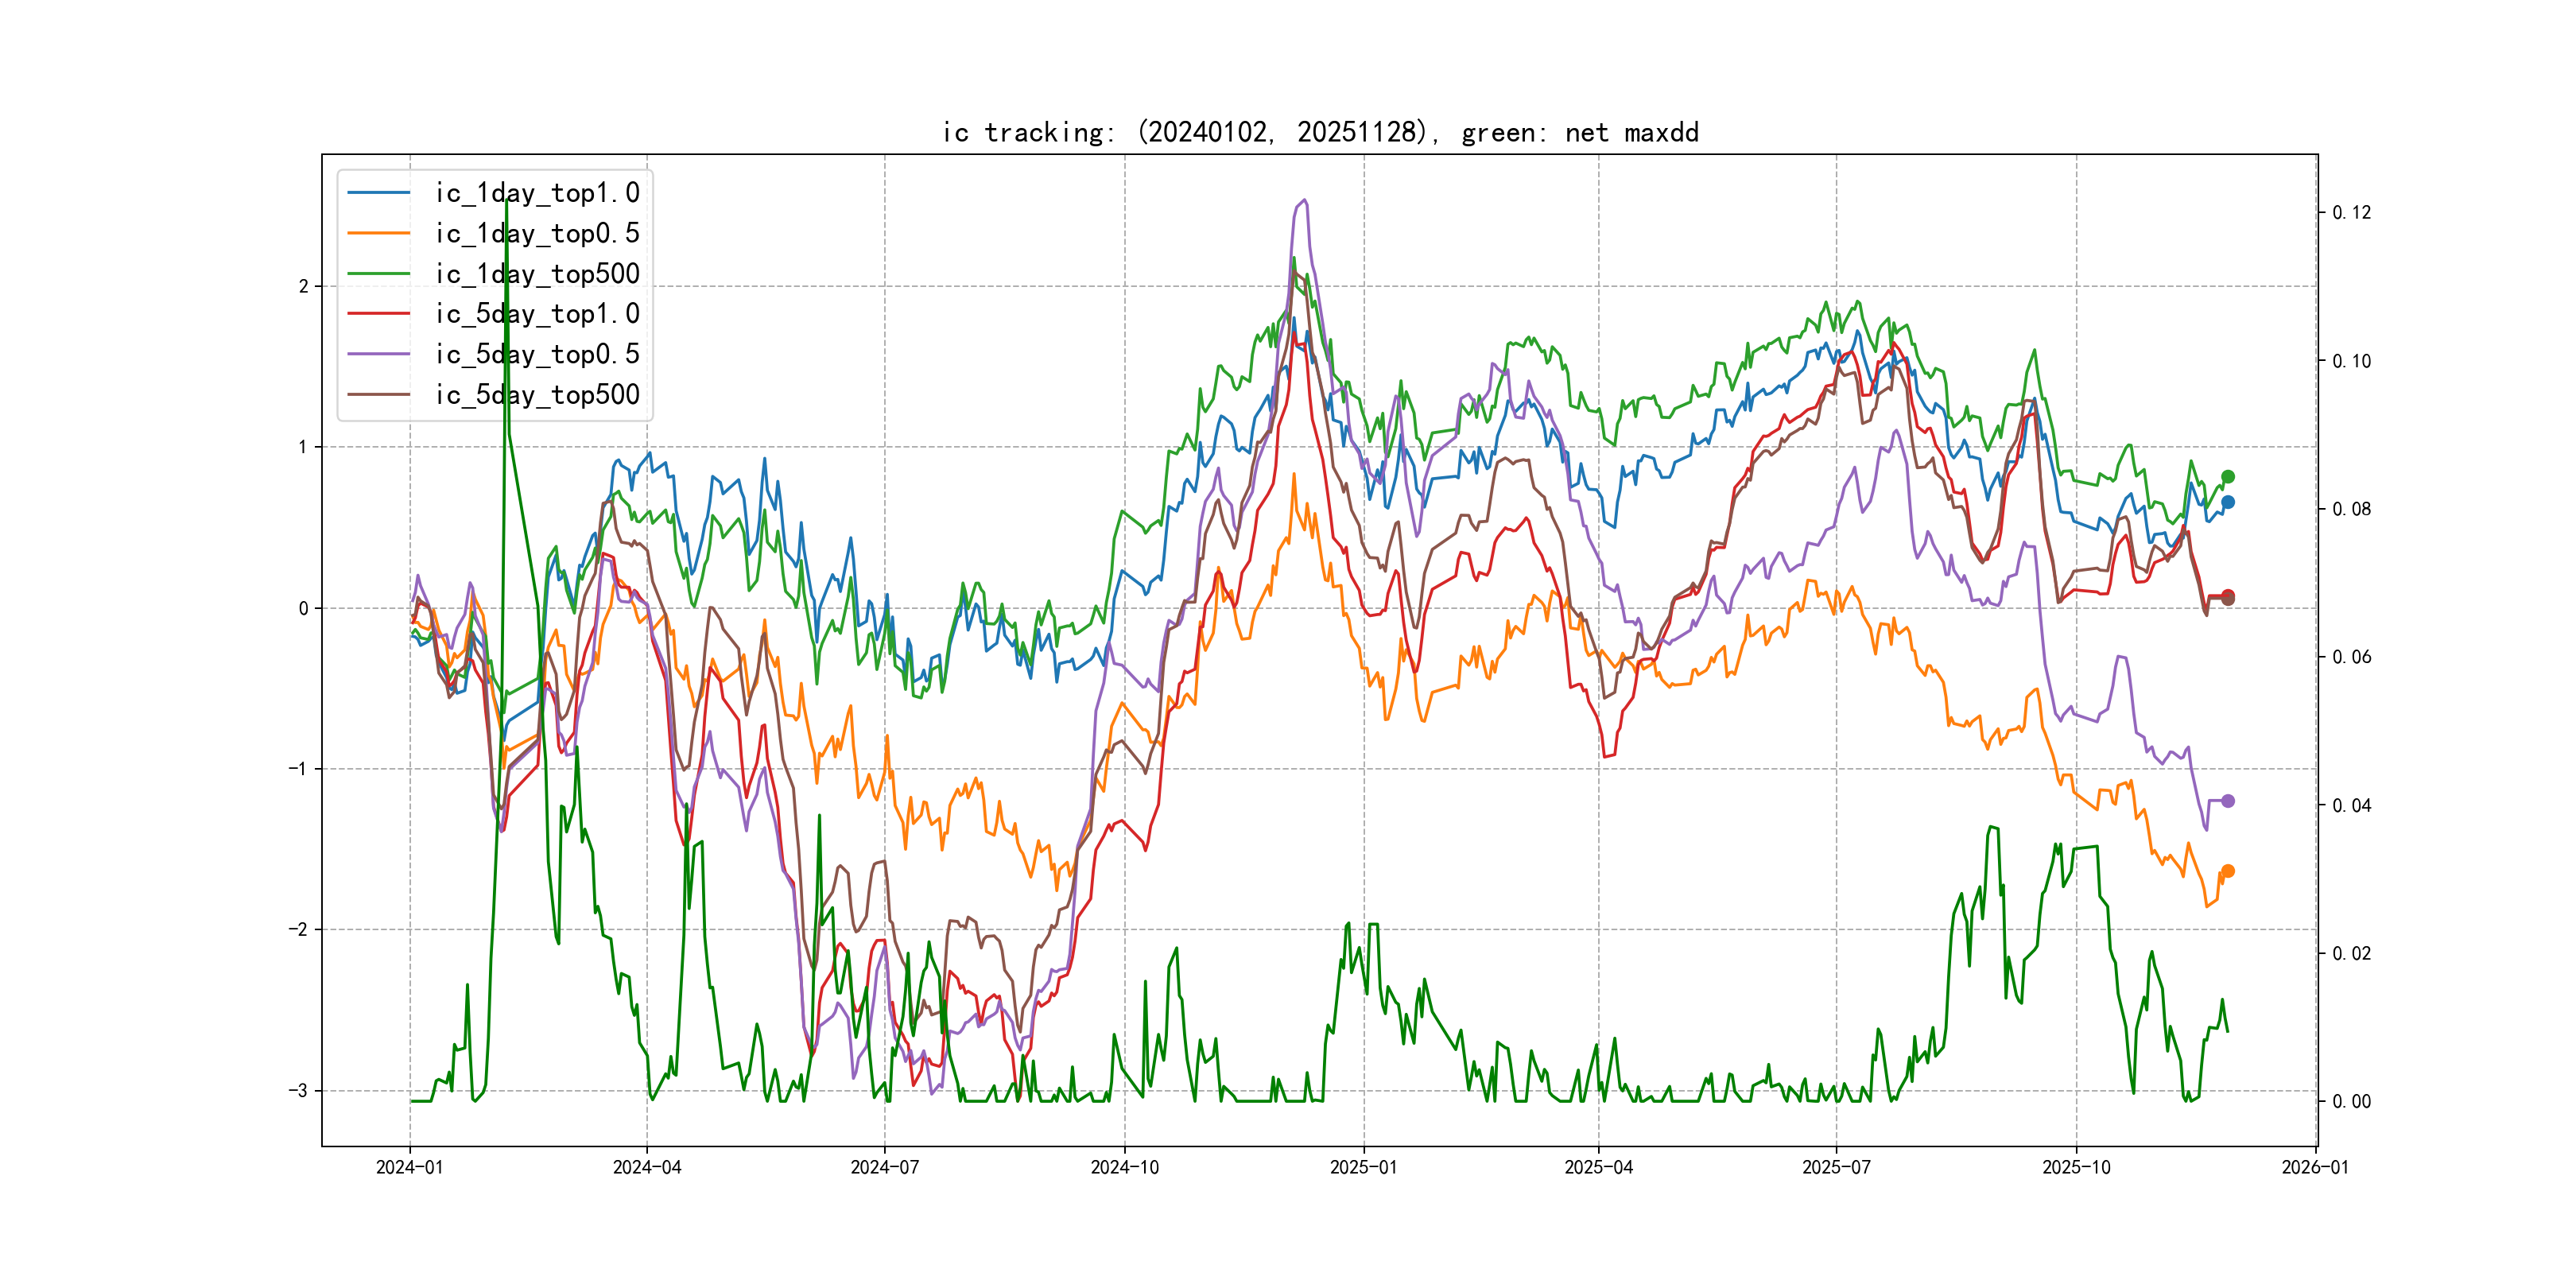
Task: Click the 2026-01 x-axis tick label
Action: click(x=2315, y=1167)
